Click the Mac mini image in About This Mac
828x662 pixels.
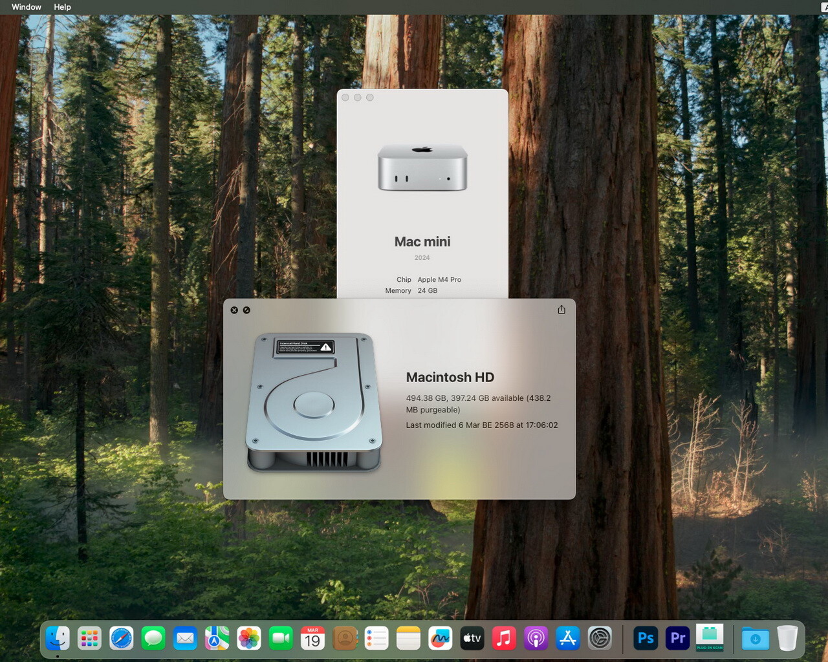[422, 167]
